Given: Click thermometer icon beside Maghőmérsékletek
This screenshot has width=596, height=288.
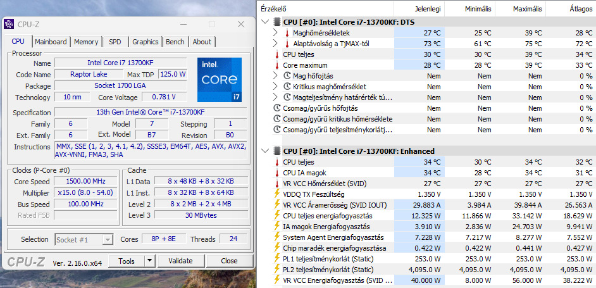Looking at the screenshot, I should coord(287,33).
